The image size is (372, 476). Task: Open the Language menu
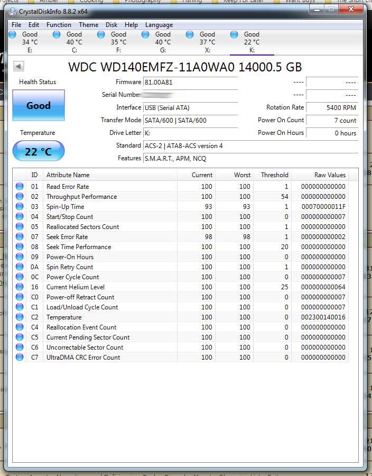159,25
